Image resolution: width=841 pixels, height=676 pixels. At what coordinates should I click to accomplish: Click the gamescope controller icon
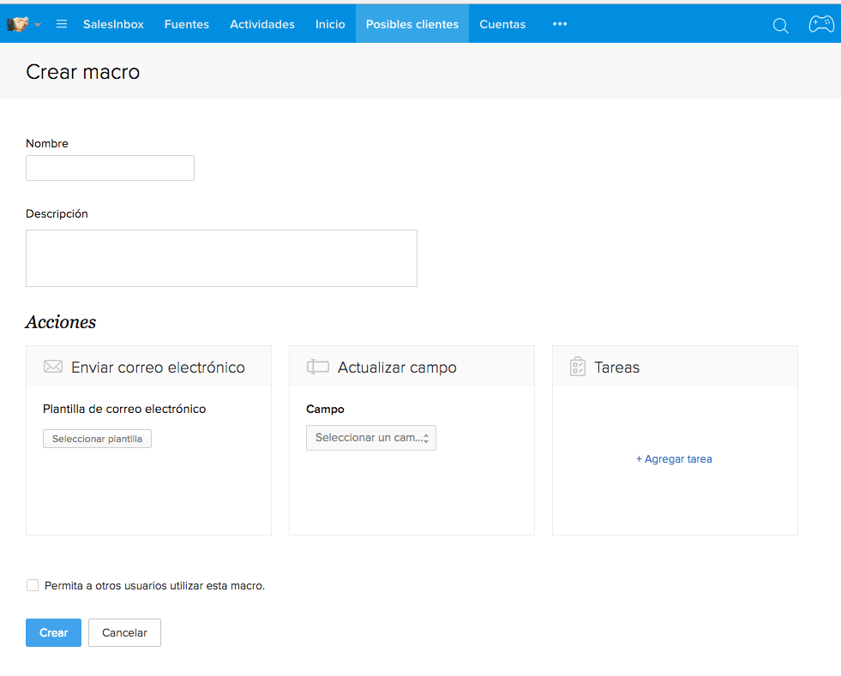(821, 24)
